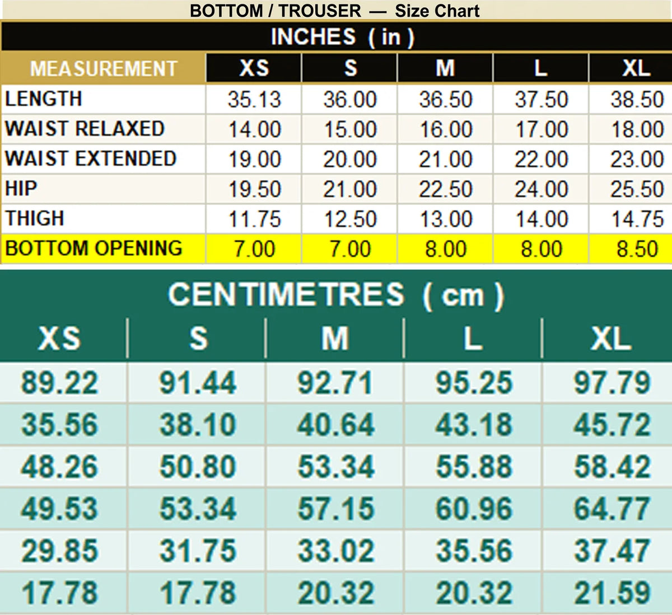Click the highlighted BOTTOM OPENING label
The height and width of the screenshot is (615, 672).
tap(94, 248)
